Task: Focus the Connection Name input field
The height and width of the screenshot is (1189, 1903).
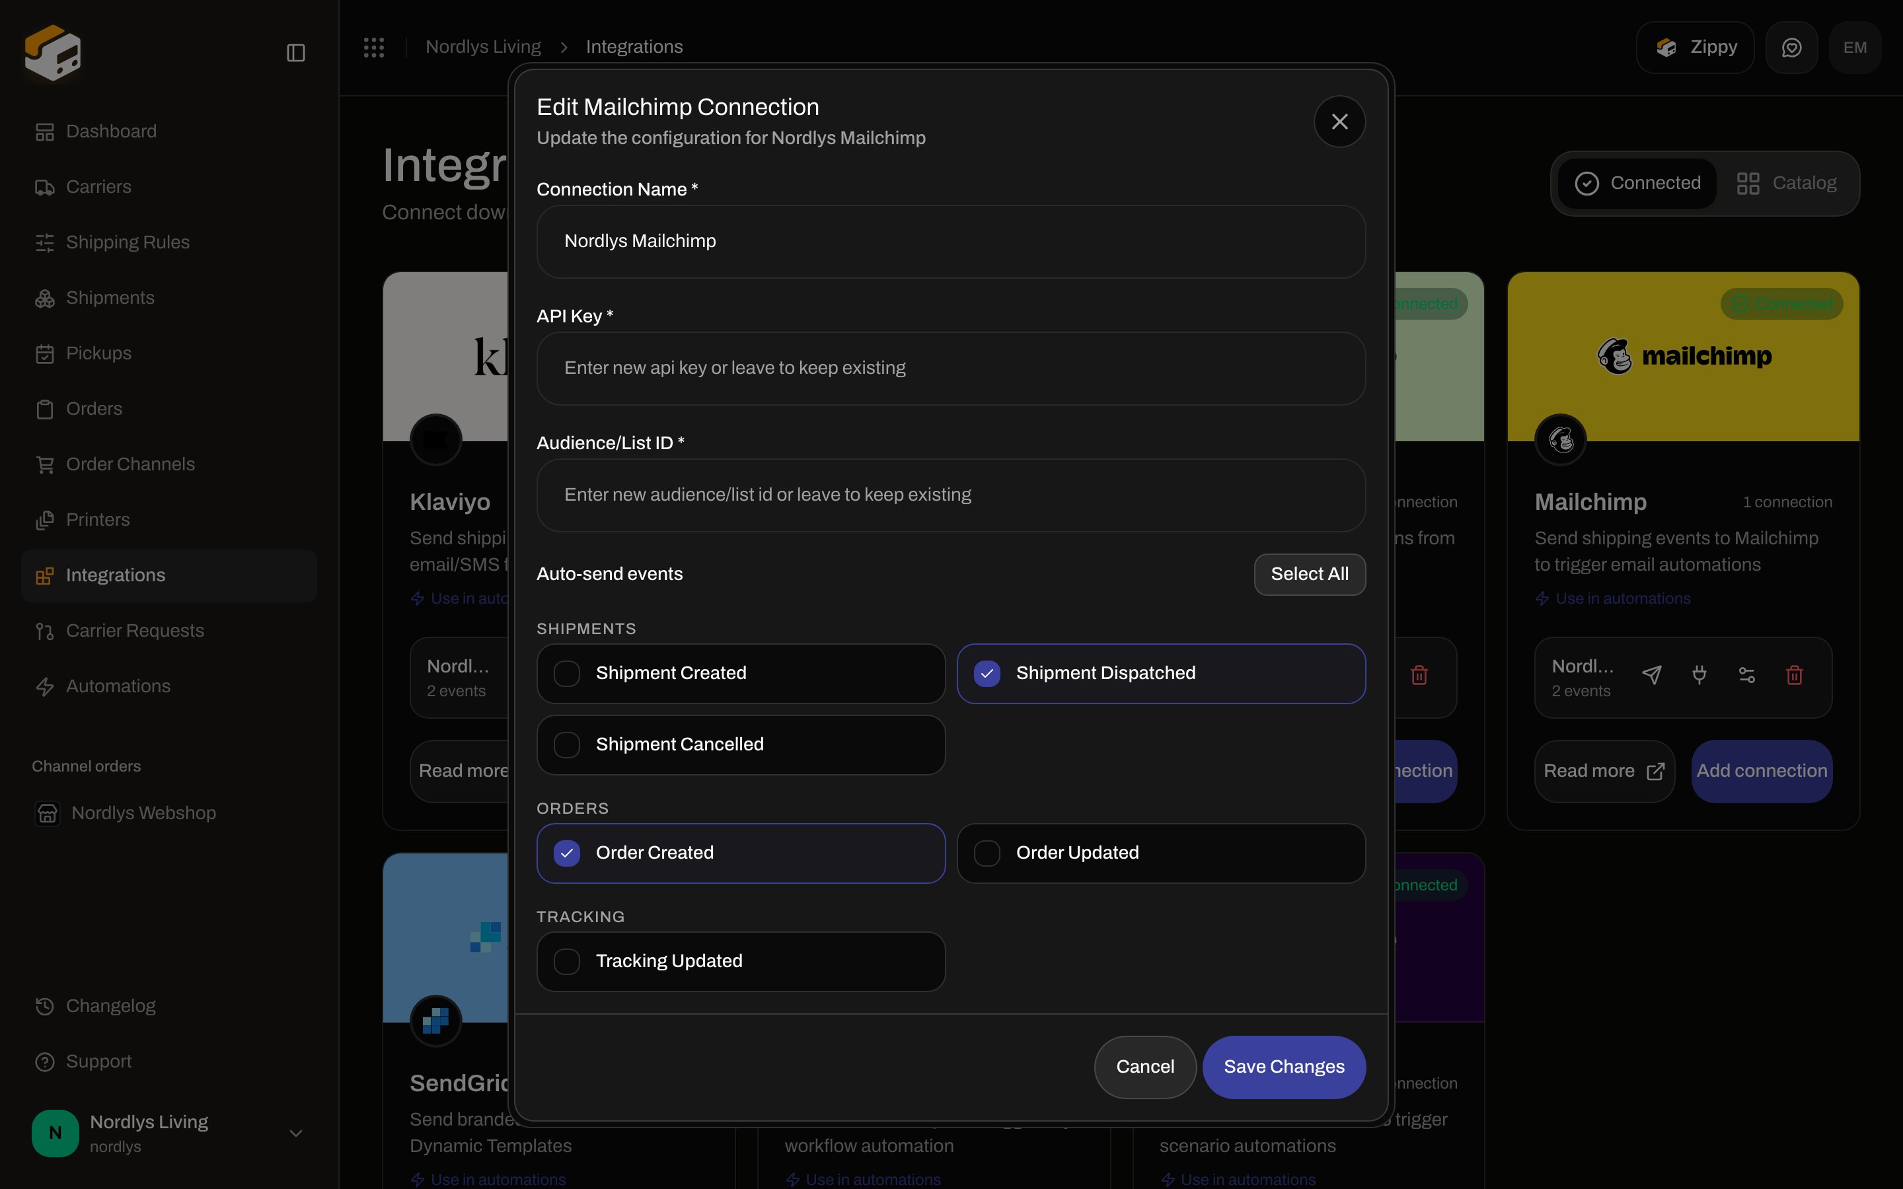Action: (951, 241)
